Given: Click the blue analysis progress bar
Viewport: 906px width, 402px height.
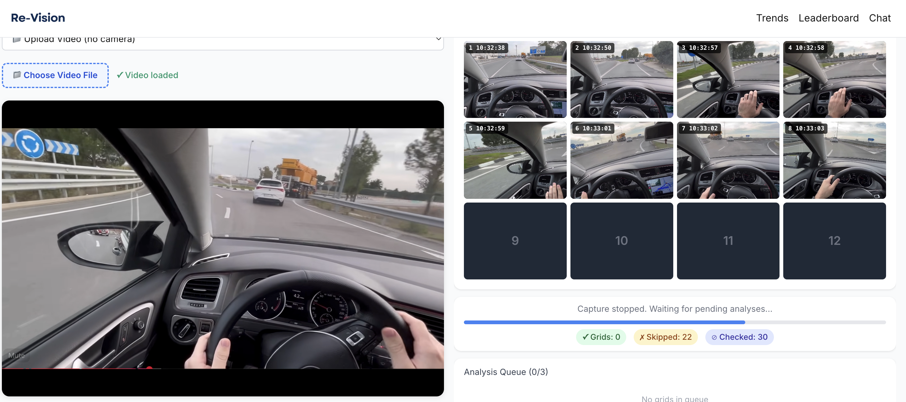Looking at the screenshot, I should (604, 322).
